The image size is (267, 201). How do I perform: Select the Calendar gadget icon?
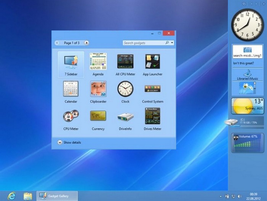pos(71,89)
